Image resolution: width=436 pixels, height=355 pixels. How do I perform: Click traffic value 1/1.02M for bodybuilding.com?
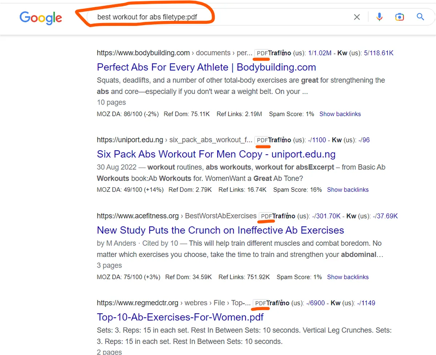point(320,53)
